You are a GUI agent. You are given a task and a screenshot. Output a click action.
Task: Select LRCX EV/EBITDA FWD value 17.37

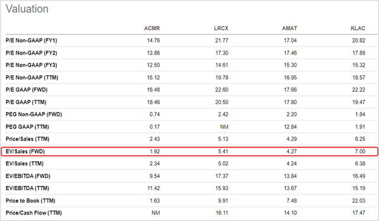pyautogui.click(x=221, y=176)
